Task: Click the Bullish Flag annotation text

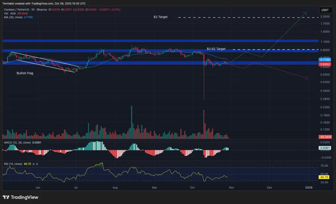Action: [x=25, y=73]
